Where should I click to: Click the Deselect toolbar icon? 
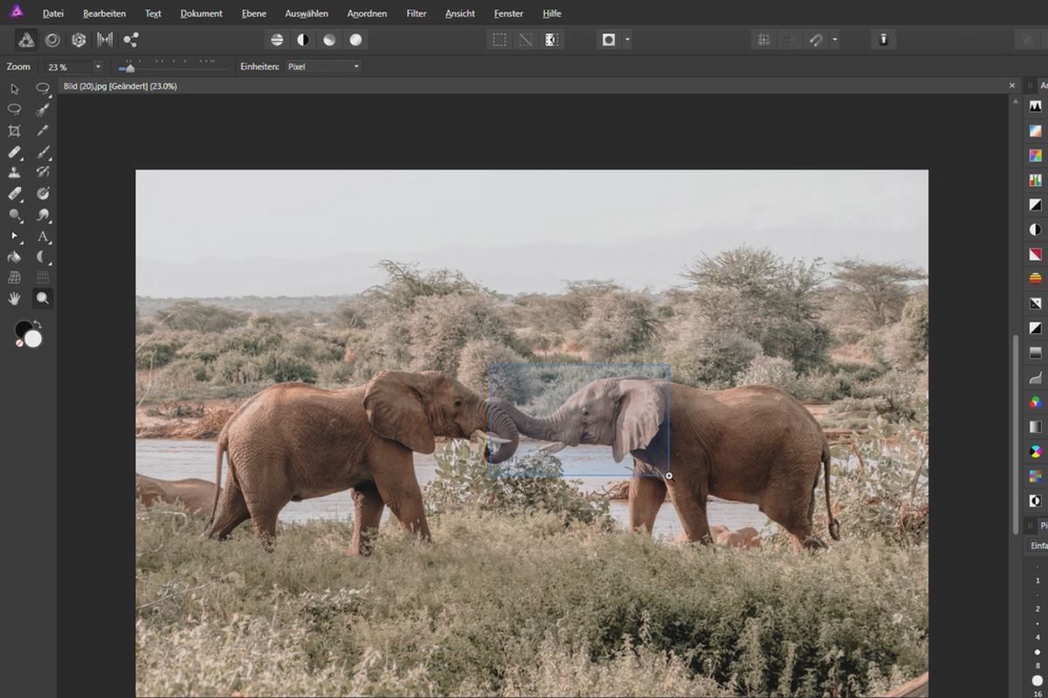(525, 39)
